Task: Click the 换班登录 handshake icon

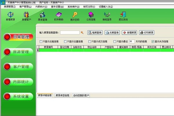Action: click(107, 16)
